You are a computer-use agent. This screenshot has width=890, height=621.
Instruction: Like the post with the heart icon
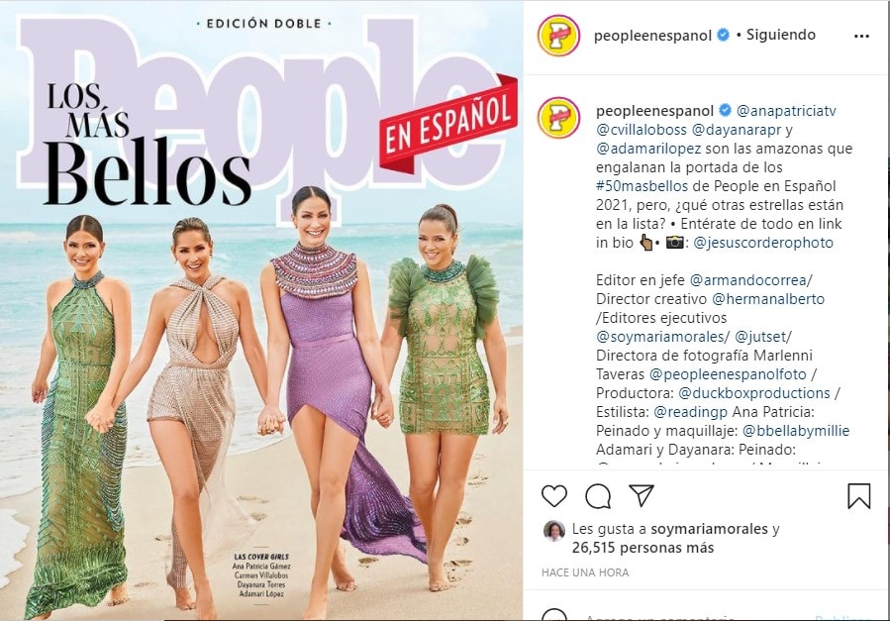tap(554, 496)
